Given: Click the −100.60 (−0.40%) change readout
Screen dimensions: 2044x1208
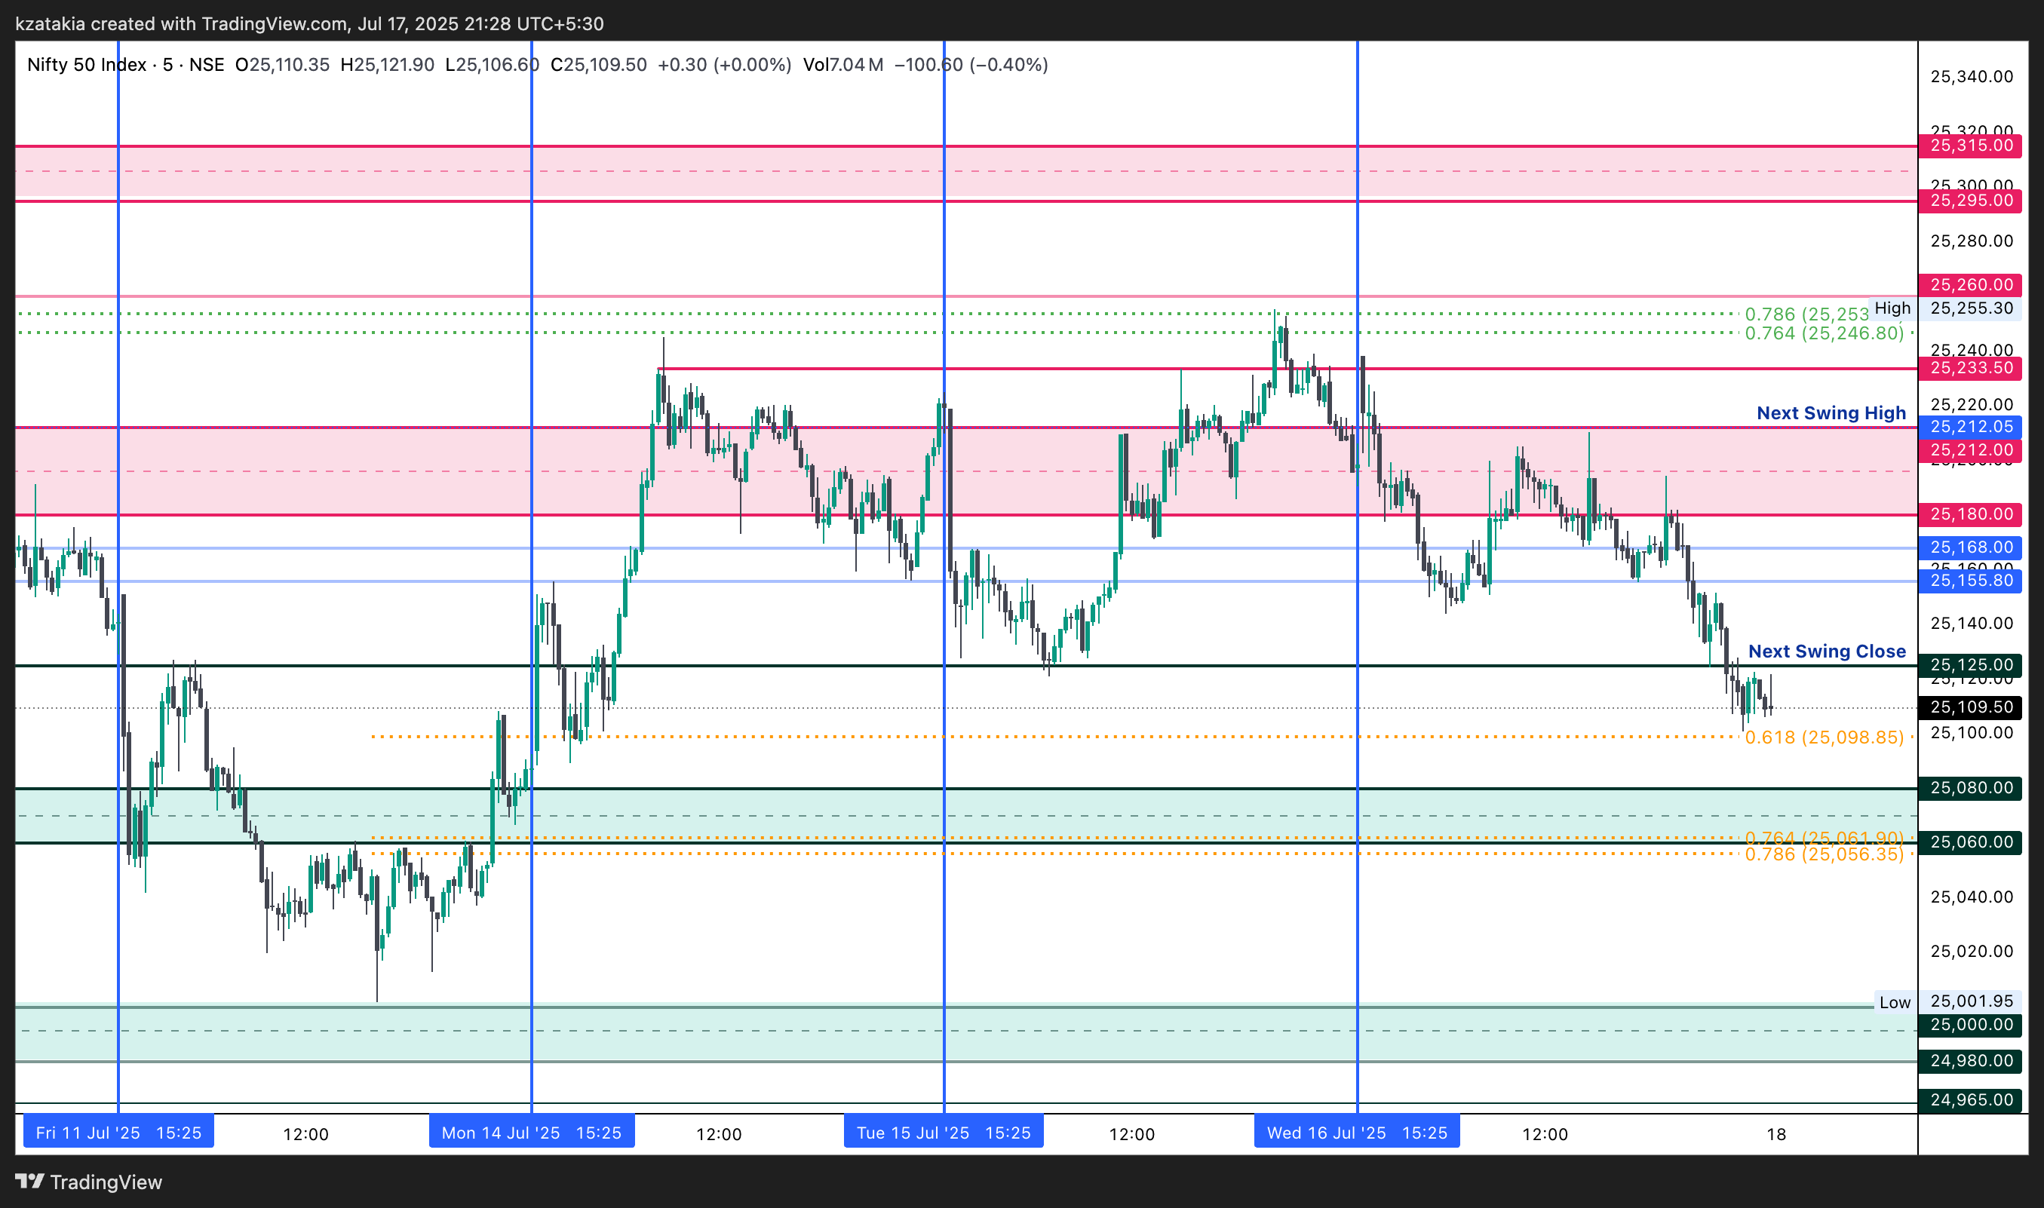Looking at the screenshot, I should (x=971, y=64).
